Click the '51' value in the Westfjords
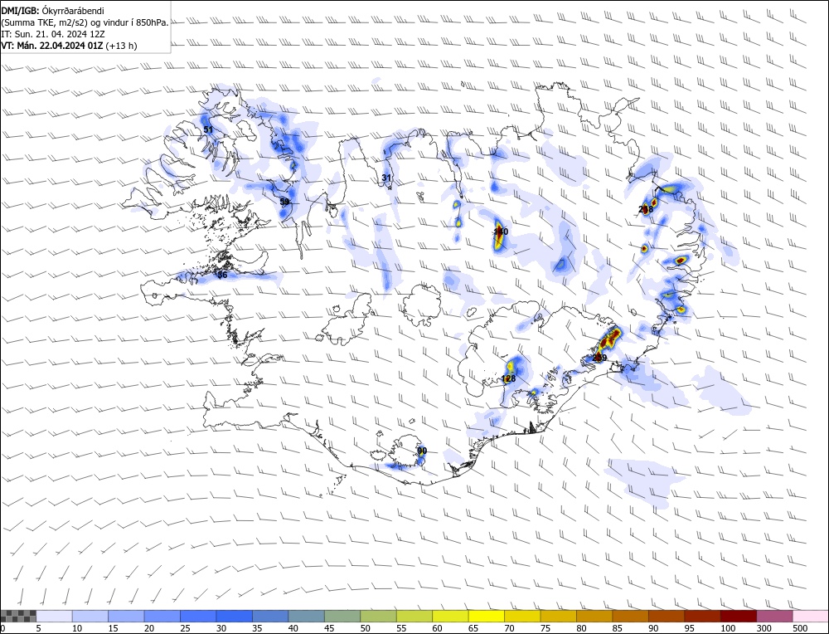This screenshot has height=634, width=829. (x=208, y=129)
